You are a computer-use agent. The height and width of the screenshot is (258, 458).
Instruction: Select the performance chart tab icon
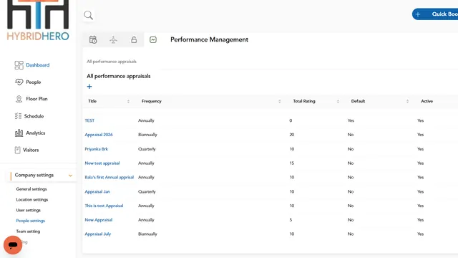[153, 39]
